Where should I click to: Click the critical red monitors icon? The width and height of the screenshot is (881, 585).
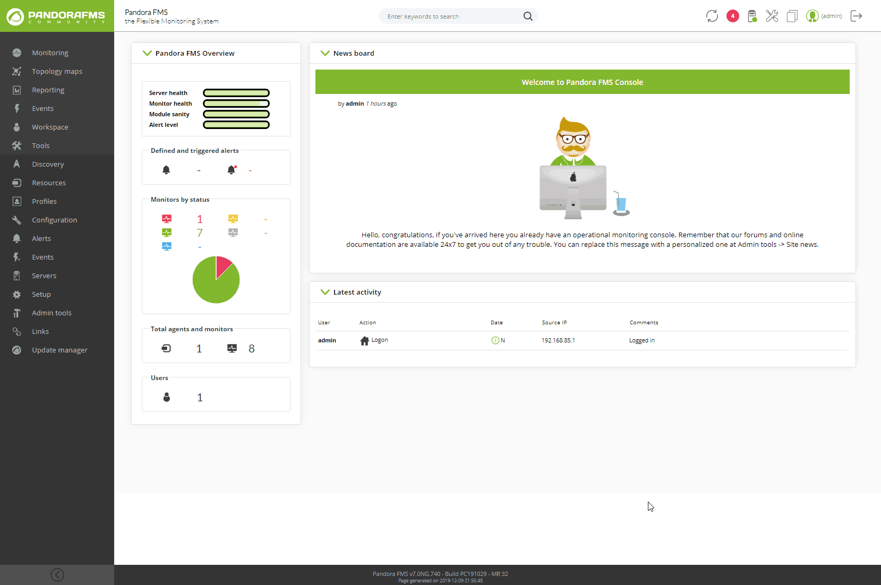coord(167,219)
